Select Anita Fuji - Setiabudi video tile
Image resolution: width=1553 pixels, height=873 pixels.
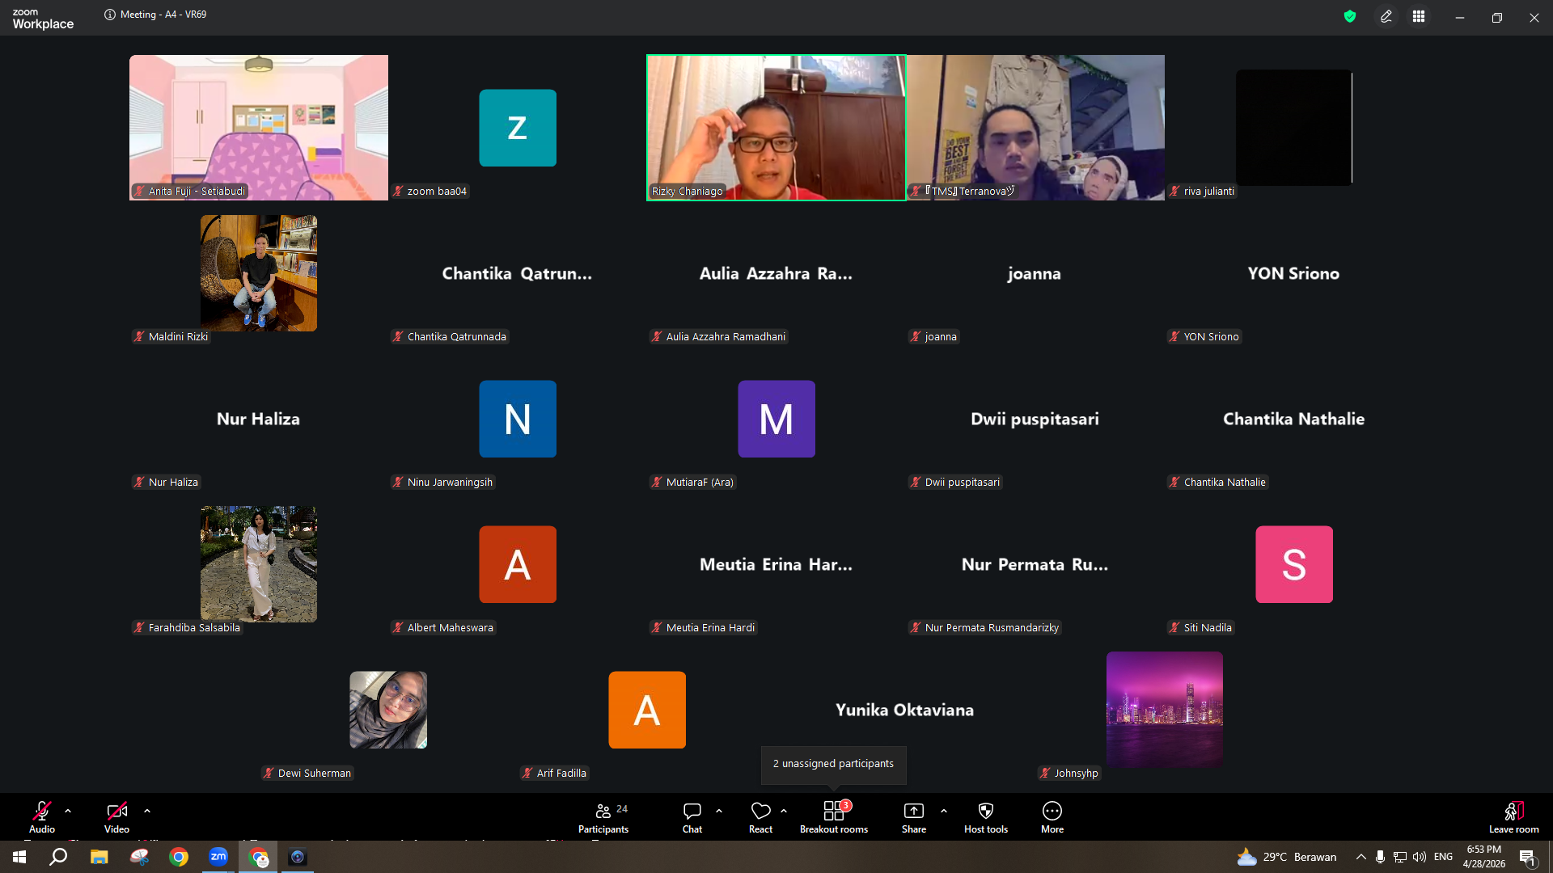pos(259,128)
